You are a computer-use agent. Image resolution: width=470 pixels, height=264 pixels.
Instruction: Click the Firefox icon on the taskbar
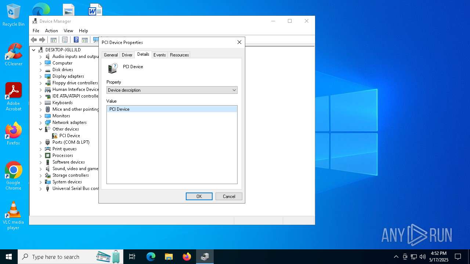(x=187, y=257)
